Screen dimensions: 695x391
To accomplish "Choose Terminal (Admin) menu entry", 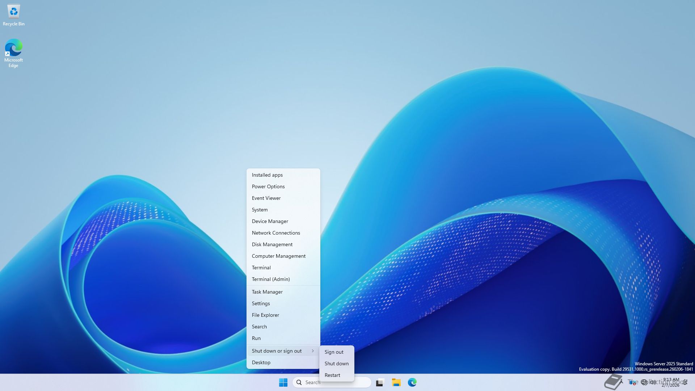I will tap(271, 279).
